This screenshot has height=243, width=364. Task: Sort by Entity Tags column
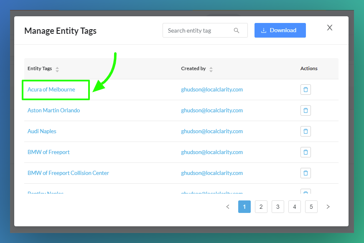point(57,69)
